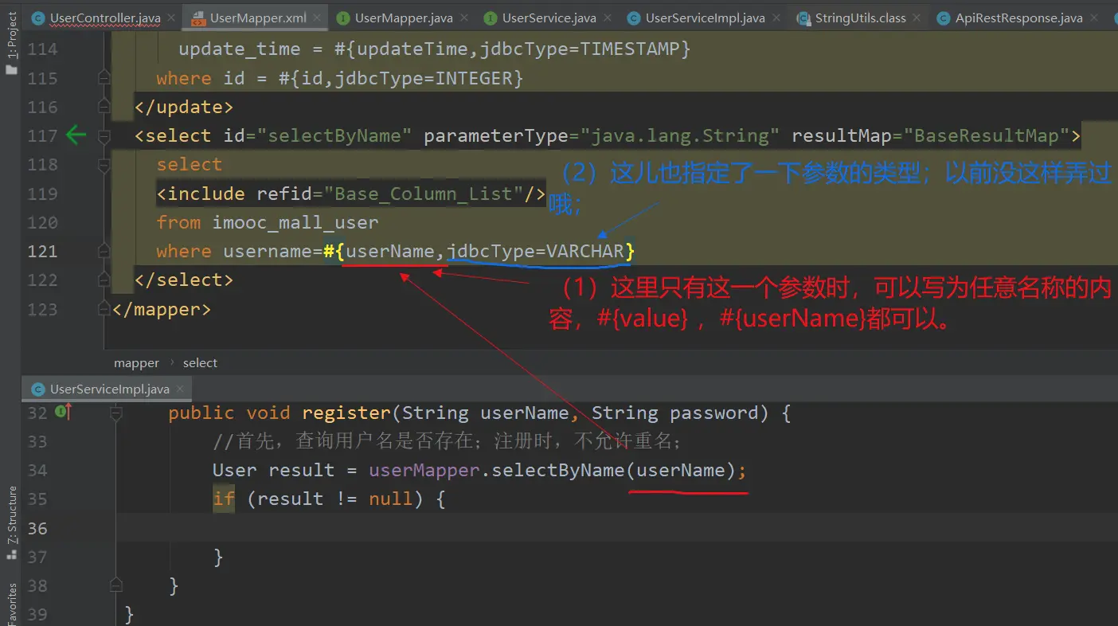Click the register method name

click(x=346, y=413)
